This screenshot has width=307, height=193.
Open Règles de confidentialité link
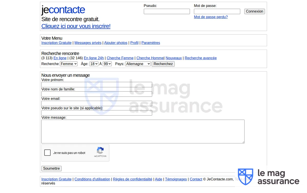(x=133, y=179)
